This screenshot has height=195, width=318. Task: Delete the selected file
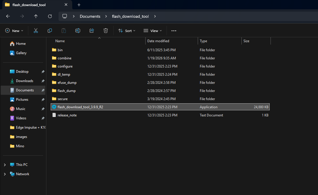pos(105,31)
